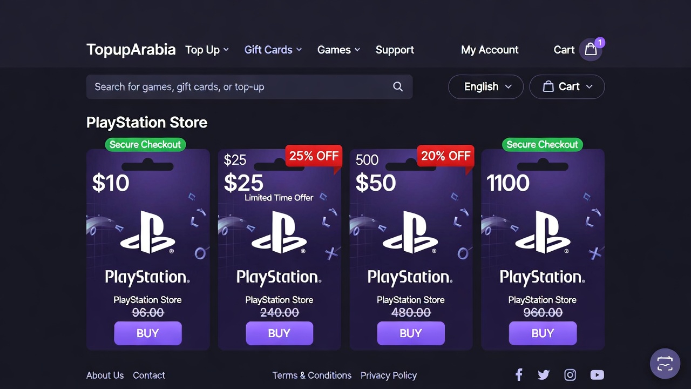Open the Facebook page icon
Image resolution: width=691 pixels, height=389 pixels.
click(519, 375)
